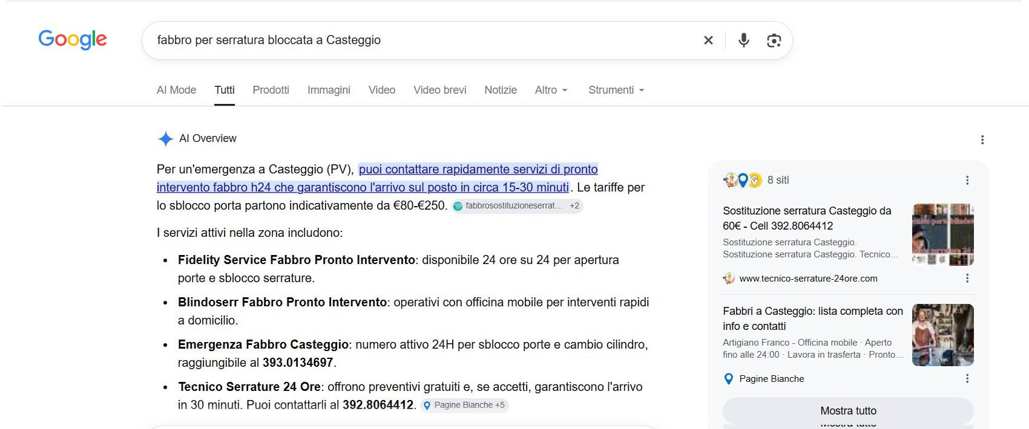Viewport: 1029px width, 429px height.
Task: Open options for the Pagine Bianche result
Action: pyautogui.click(x=967, y=379)
